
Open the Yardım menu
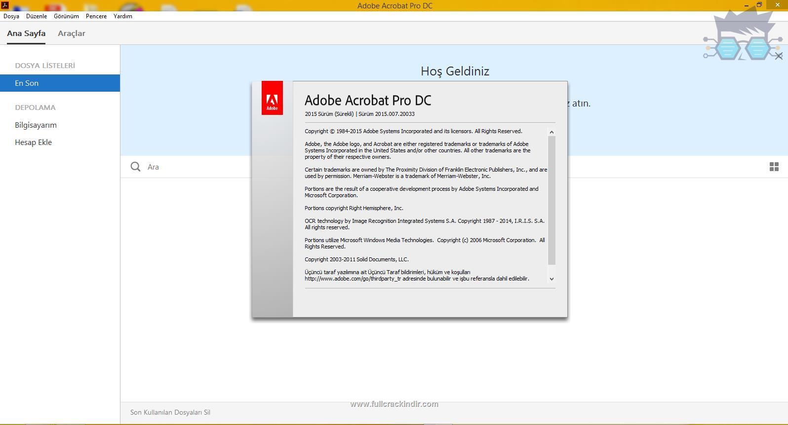point(123,16)
